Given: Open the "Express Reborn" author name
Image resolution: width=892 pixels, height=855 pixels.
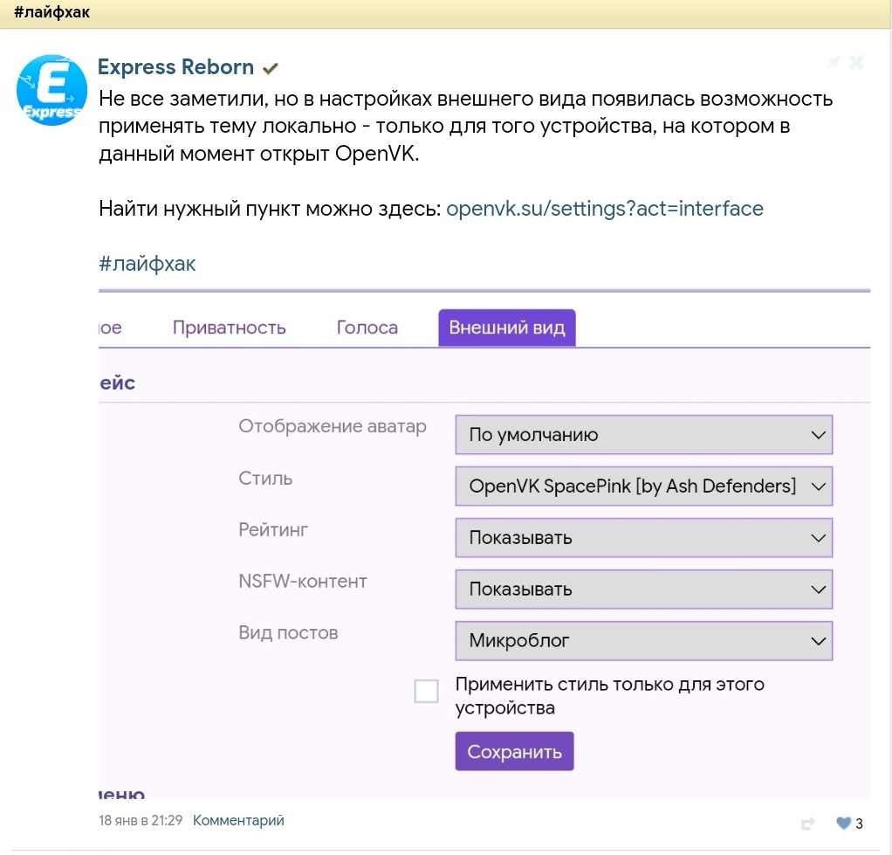Looking at the screenshot, I should point(175,67).
